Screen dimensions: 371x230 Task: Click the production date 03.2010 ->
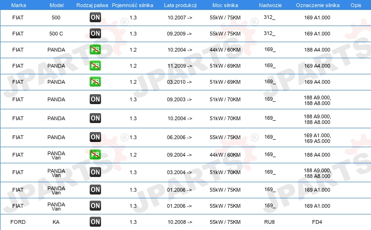(179, 82)
